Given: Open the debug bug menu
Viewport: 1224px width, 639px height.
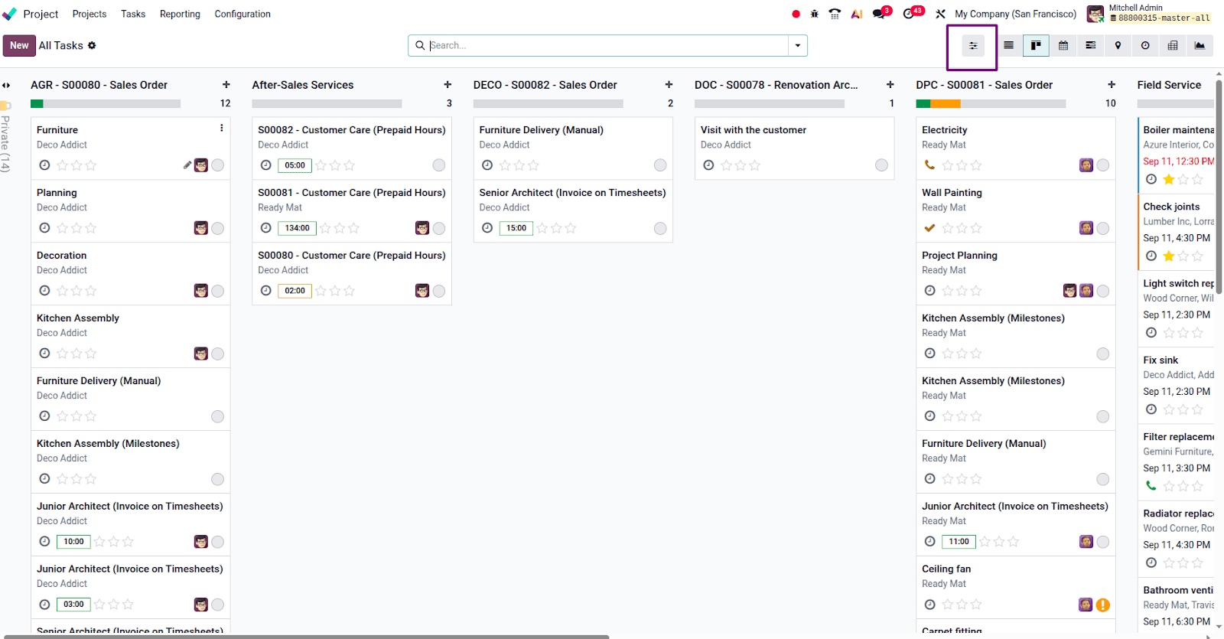Looking at the screenshot, I should click(815, 14).
